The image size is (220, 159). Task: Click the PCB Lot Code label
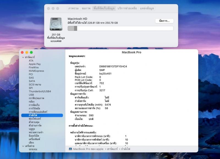click(84, 80)
